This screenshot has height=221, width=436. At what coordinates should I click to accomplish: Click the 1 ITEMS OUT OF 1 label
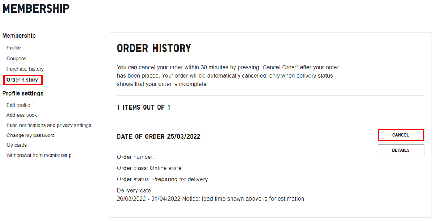144,107
